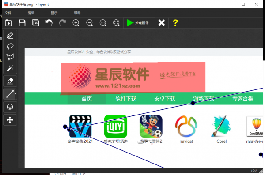
Task: Open the 编辑 menu
Action: (31, 13)
